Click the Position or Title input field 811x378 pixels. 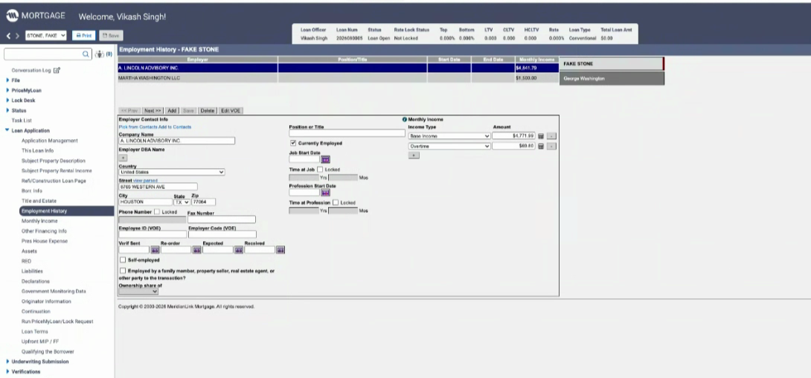(x=347, y=133)
